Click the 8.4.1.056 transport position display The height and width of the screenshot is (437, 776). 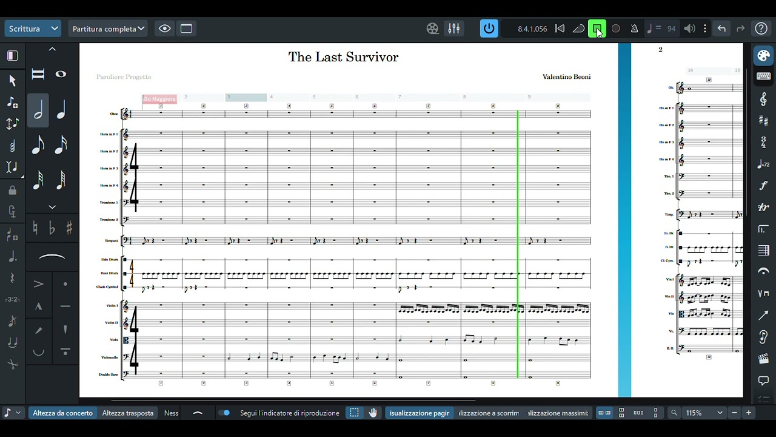532,29
